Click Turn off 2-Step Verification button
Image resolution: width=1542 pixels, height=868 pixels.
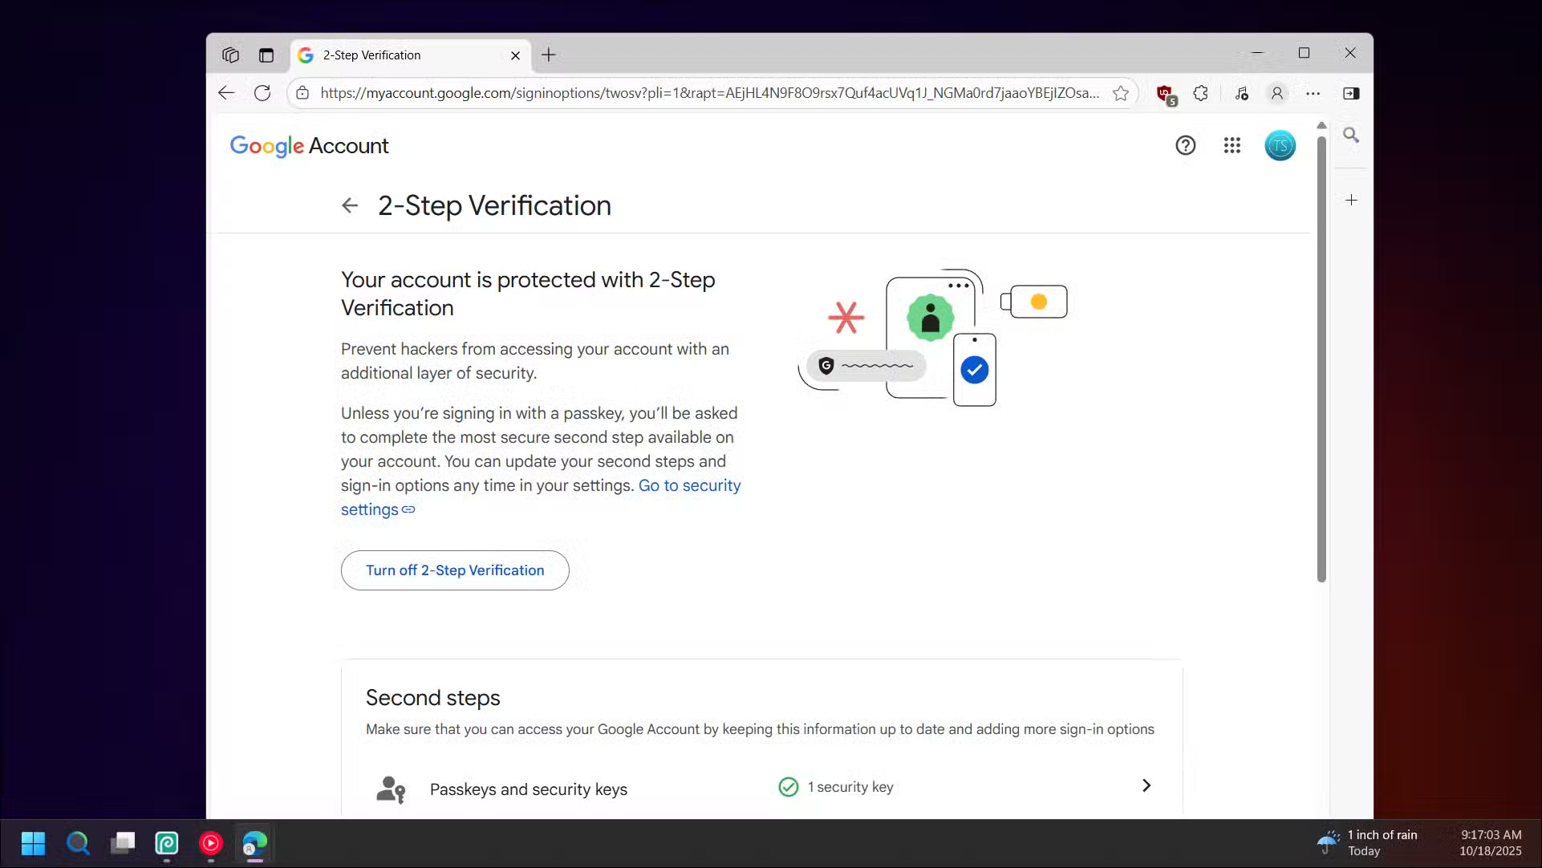click(455, 570)
